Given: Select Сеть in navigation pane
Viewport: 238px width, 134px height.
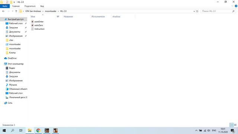Looking at the screenshot, I should coord(10,103).
